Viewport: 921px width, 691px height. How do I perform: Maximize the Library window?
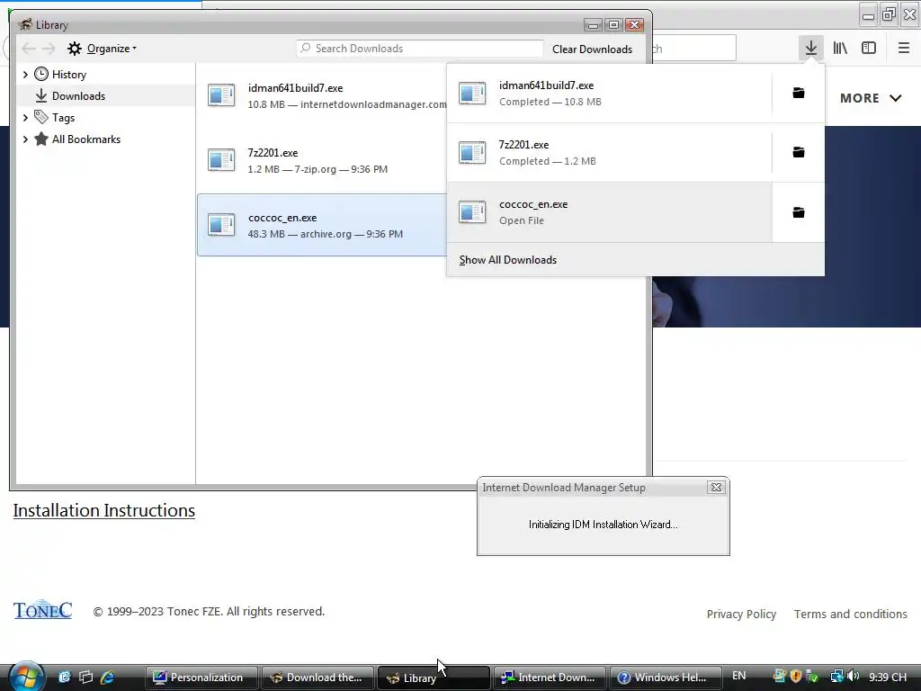tap(613, 24)
